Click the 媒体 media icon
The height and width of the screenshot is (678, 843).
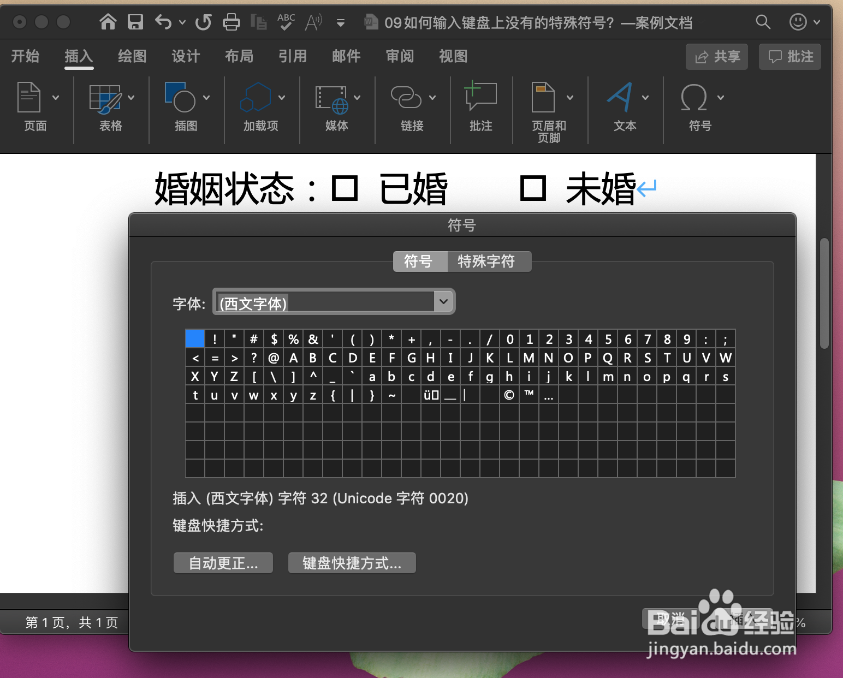pyautogui.click(x=332, y=99)
